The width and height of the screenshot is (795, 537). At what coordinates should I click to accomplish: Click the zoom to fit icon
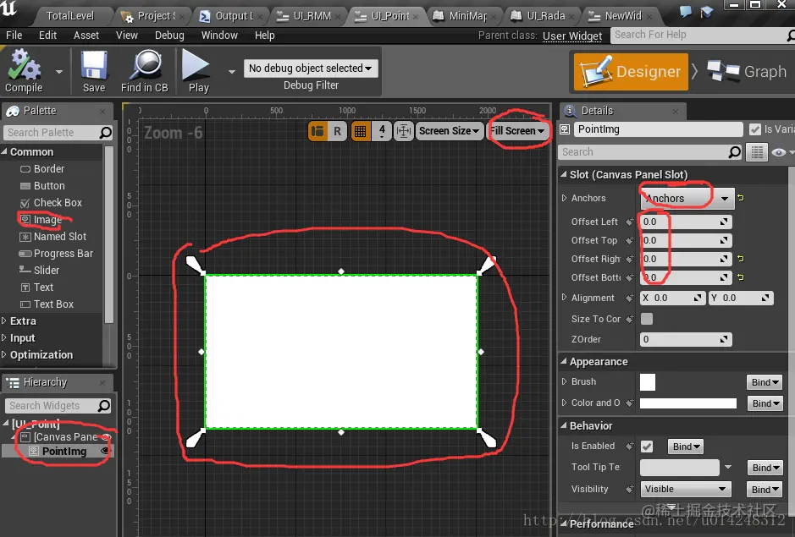404,131
